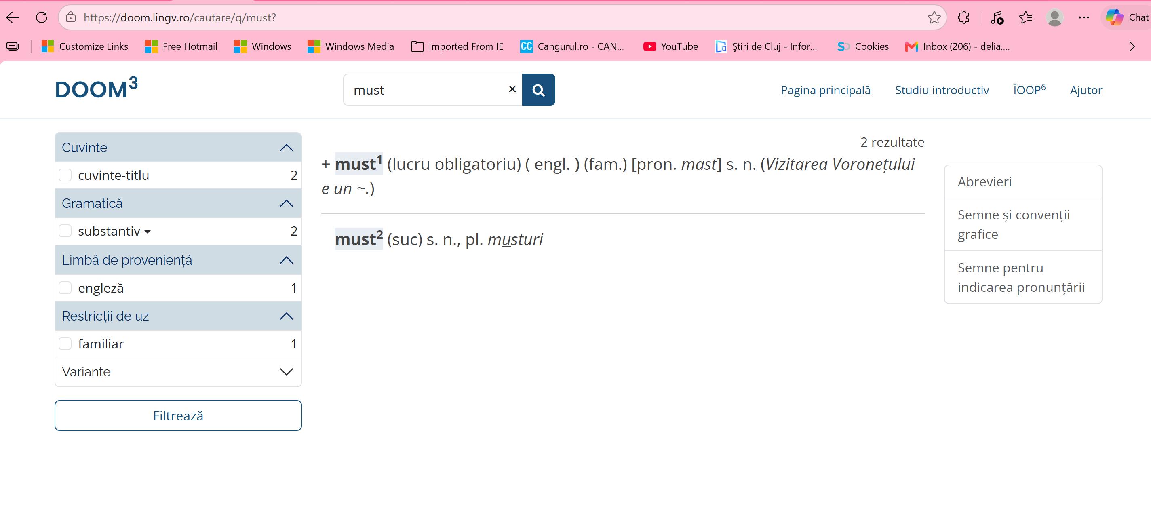Show more bookmarks chevron

(1132, 46)
